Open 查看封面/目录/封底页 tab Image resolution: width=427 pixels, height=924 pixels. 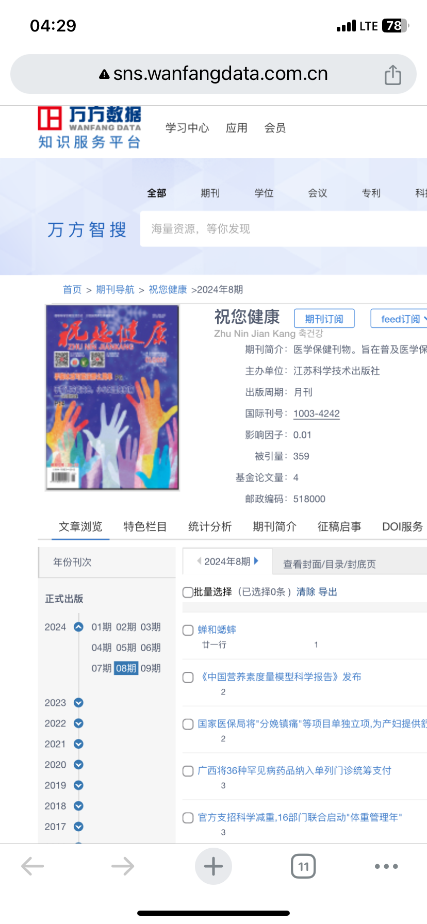point(330,564)
